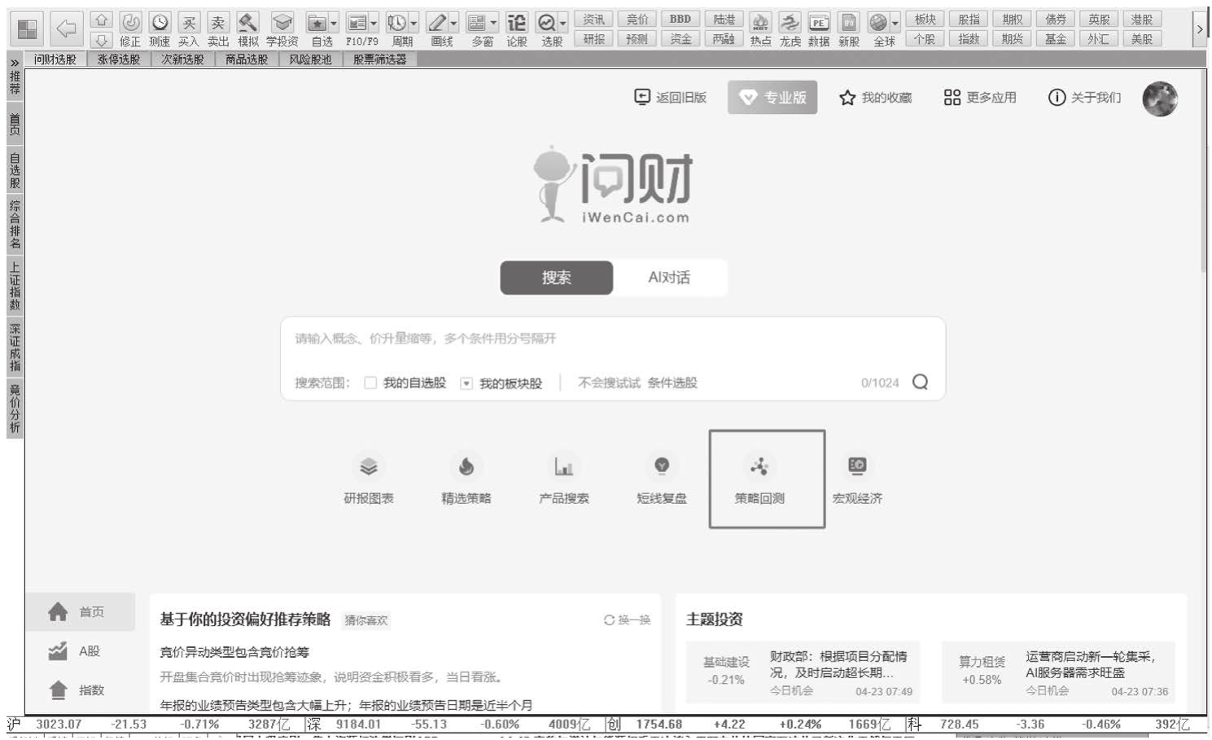The image size is (1212, 740).
Task: Click the 多窗 multi-window icon
Action: point(477,23)
